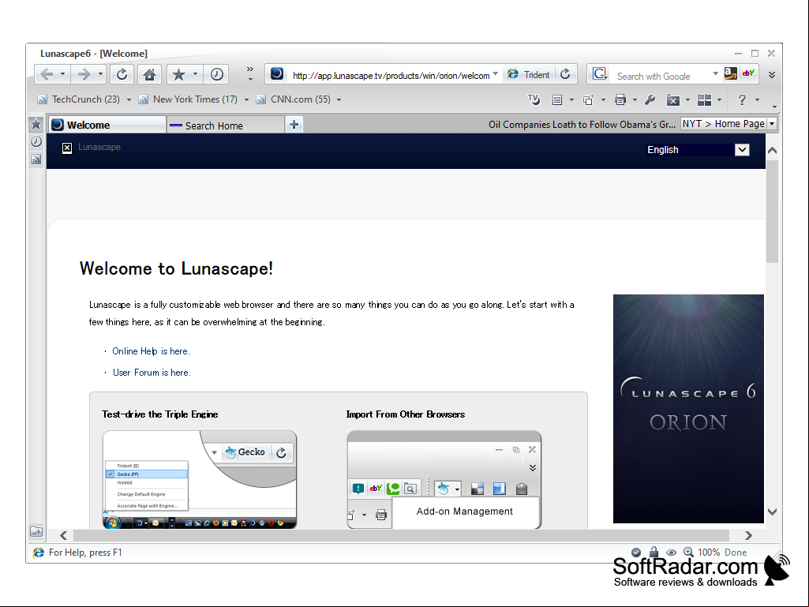The width and height of the screenshot is (809, 607).
Task: Click the Google search engine icon
Action: tap(600, 74)
